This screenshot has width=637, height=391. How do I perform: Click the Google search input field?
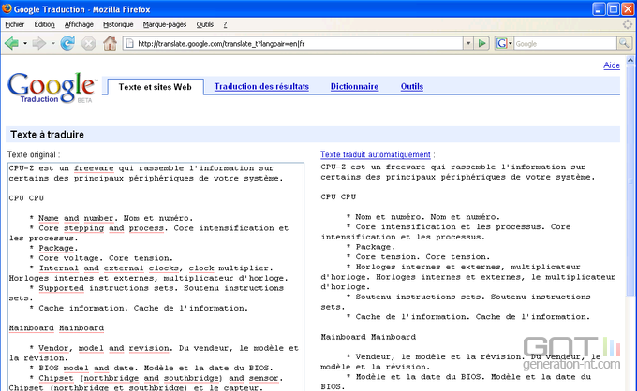[x=565, y=43]
